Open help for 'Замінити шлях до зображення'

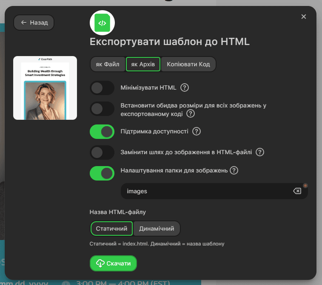click(260, 152)
